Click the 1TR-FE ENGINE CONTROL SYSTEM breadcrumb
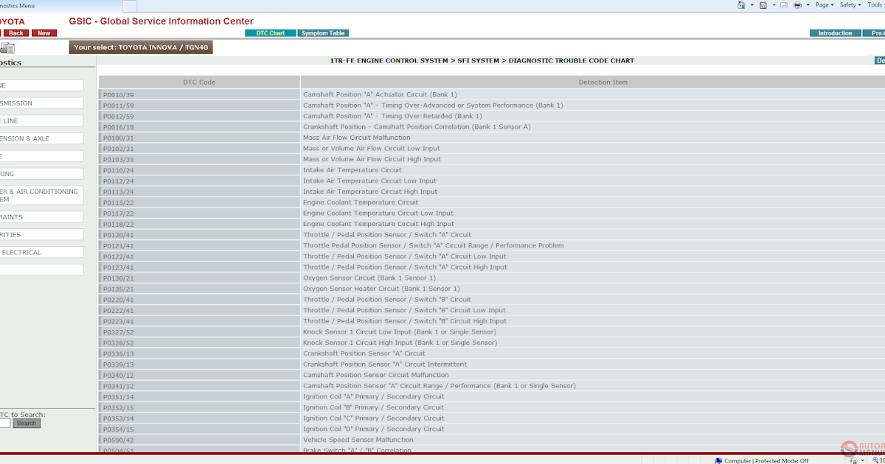This screenshot has width=885, height=464. pyautogui.click(x=389, y=61)
